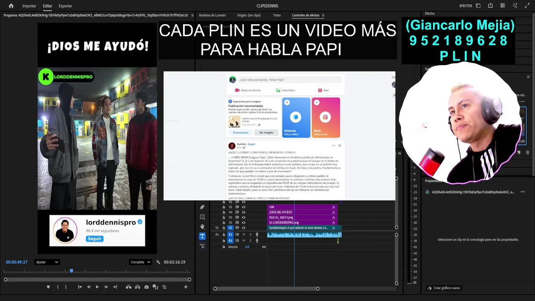535x301 pixels.
Task: Select the Pen tool
Action: pos(202,207)
